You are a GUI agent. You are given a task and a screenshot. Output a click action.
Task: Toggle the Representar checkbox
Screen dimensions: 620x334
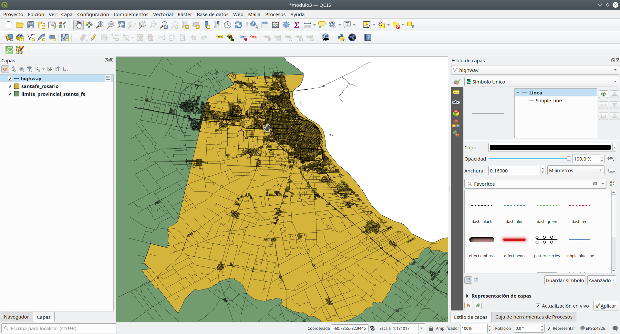pyautogui.click(x=549, y=328)
